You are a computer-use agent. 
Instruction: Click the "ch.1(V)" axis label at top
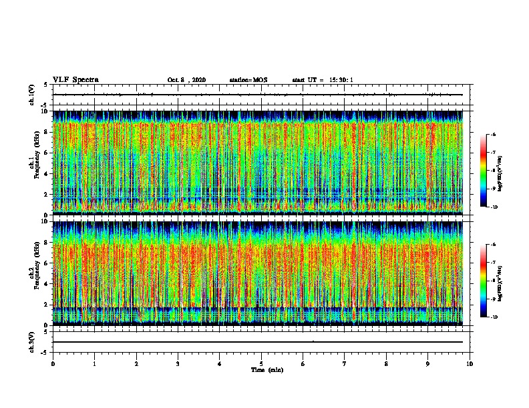[32, 95]
